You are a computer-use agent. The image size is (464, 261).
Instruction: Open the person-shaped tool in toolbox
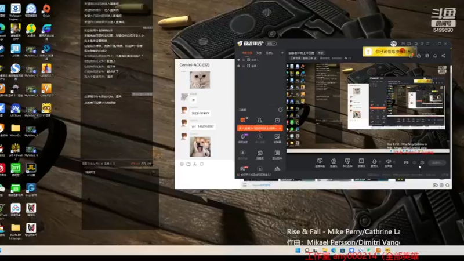click(x=259, y=120)
